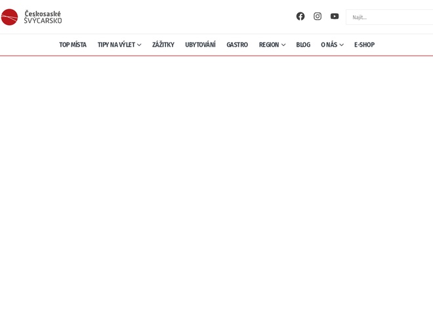Click the TIPY NA VÝLET label
The height and width of the screenshot is (328, 433).
(116, 45)
